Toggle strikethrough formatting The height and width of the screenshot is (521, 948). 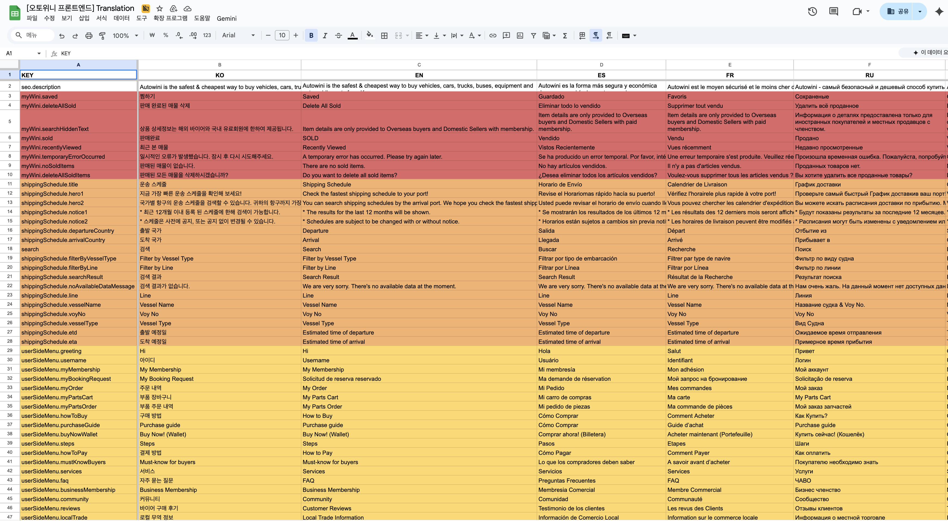[338, 36]
